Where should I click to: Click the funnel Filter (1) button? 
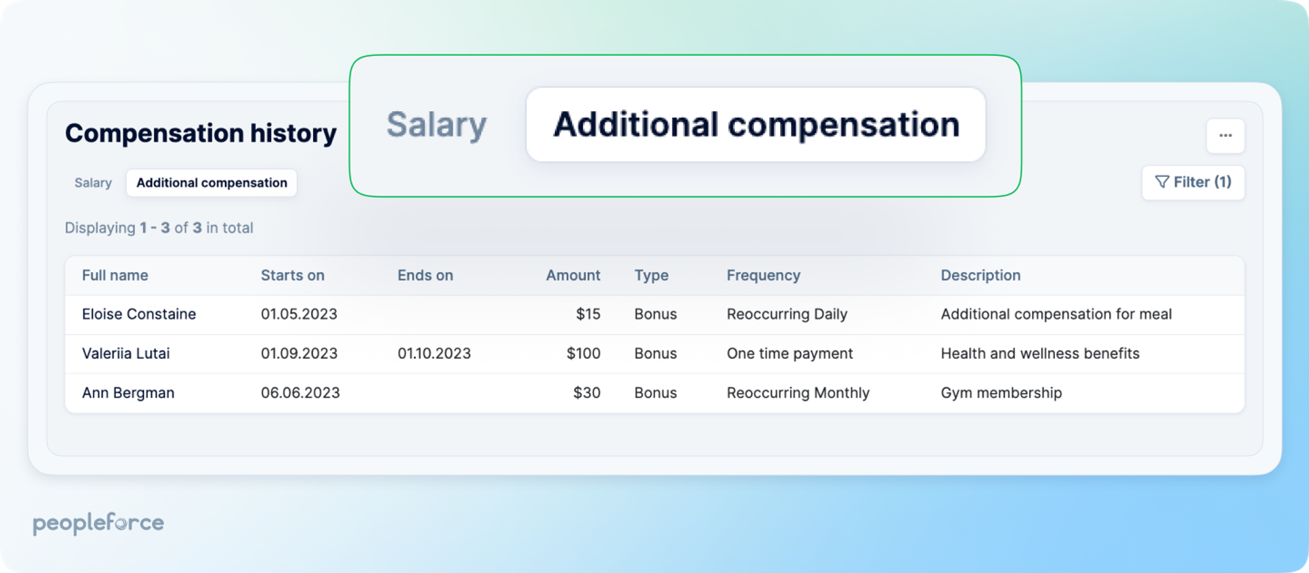[x=1193, y=182]
